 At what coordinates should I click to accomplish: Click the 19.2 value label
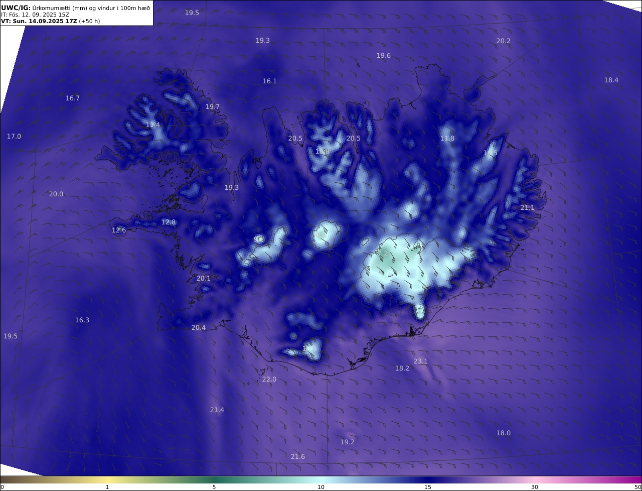[x=348, y=442]
